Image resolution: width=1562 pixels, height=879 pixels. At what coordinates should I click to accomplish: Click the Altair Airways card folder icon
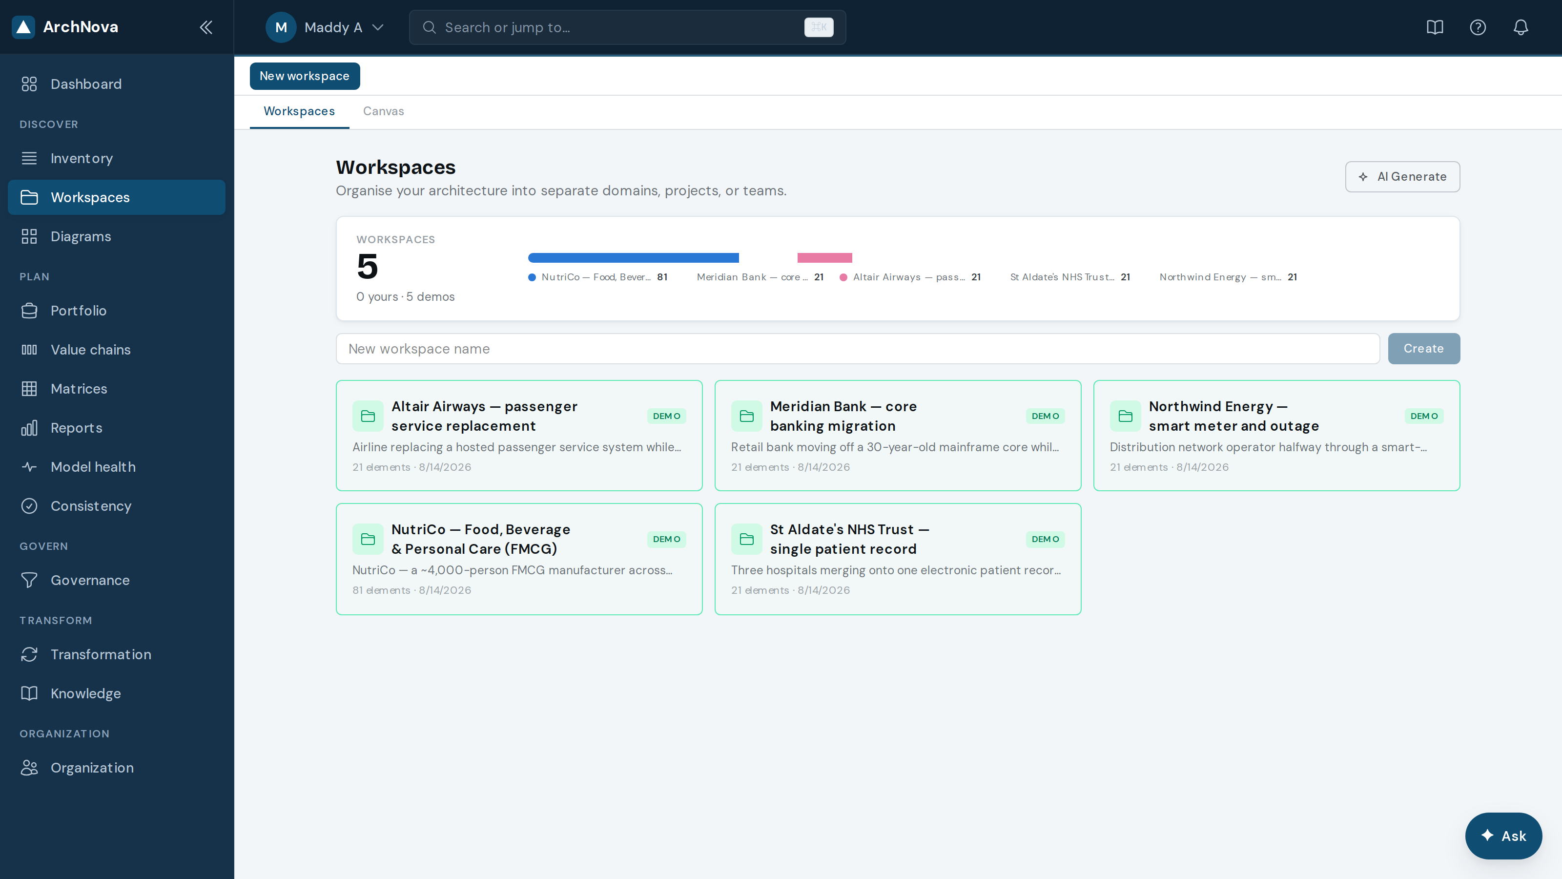coord(368,416)
